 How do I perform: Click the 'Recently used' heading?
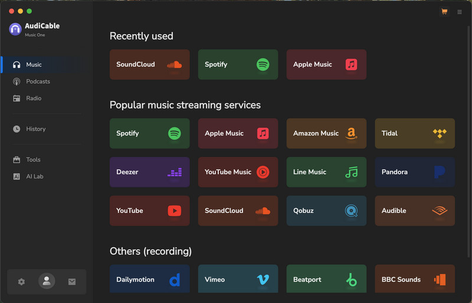[142, 36]
